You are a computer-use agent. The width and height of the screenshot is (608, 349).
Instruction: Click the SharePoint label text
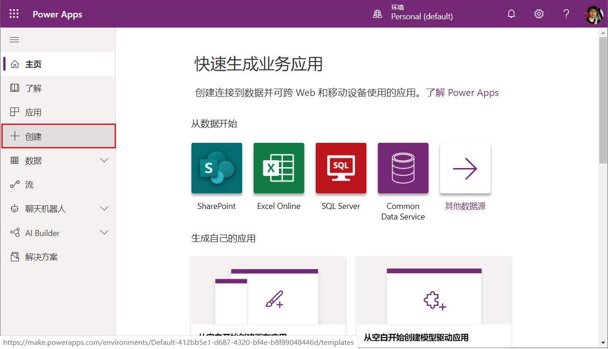point(217,206)
